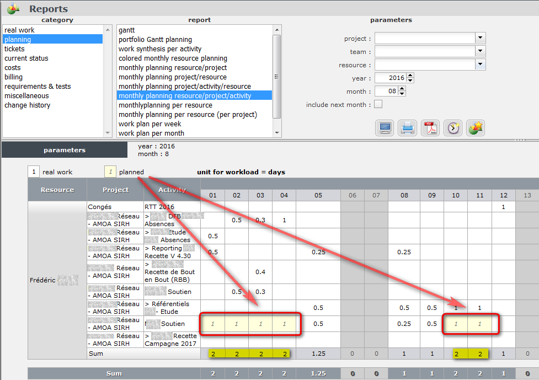The width and height of the screenshot is (539, 380).
Task: Select the 'real work' category
Action: [20, 30]
